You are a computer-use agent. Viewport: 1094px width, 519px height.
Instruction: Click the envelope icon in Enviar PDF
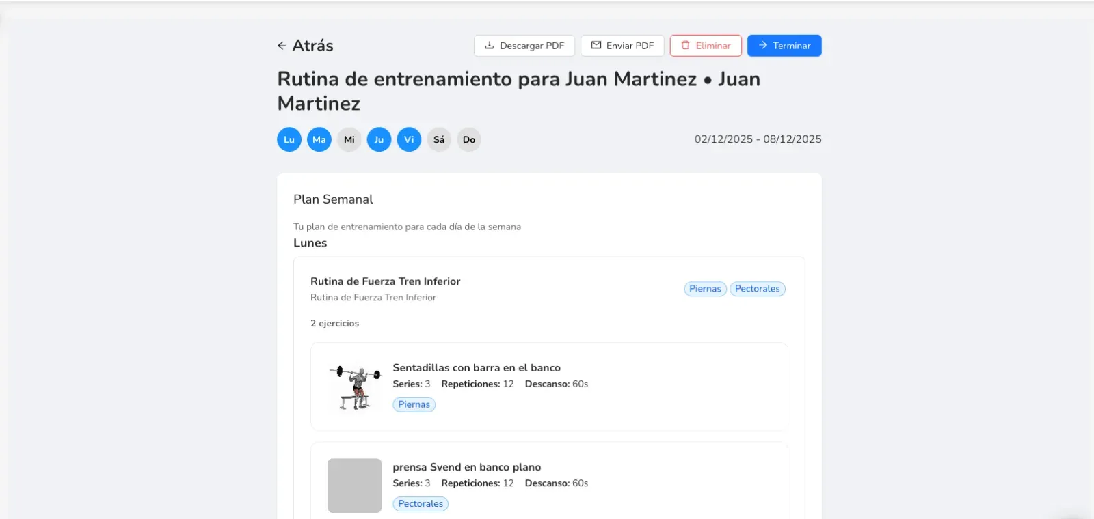click(596, 46)
